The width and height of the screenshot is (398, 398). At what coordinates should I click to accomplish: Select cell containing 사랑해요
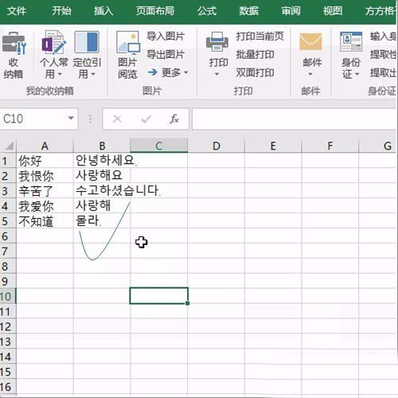coord(102,176)
